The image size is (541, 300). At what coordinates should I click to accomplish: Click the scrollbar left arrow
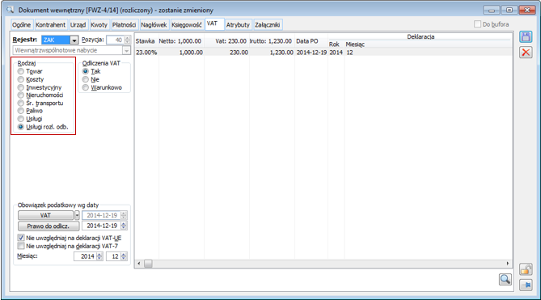(139, 264)
